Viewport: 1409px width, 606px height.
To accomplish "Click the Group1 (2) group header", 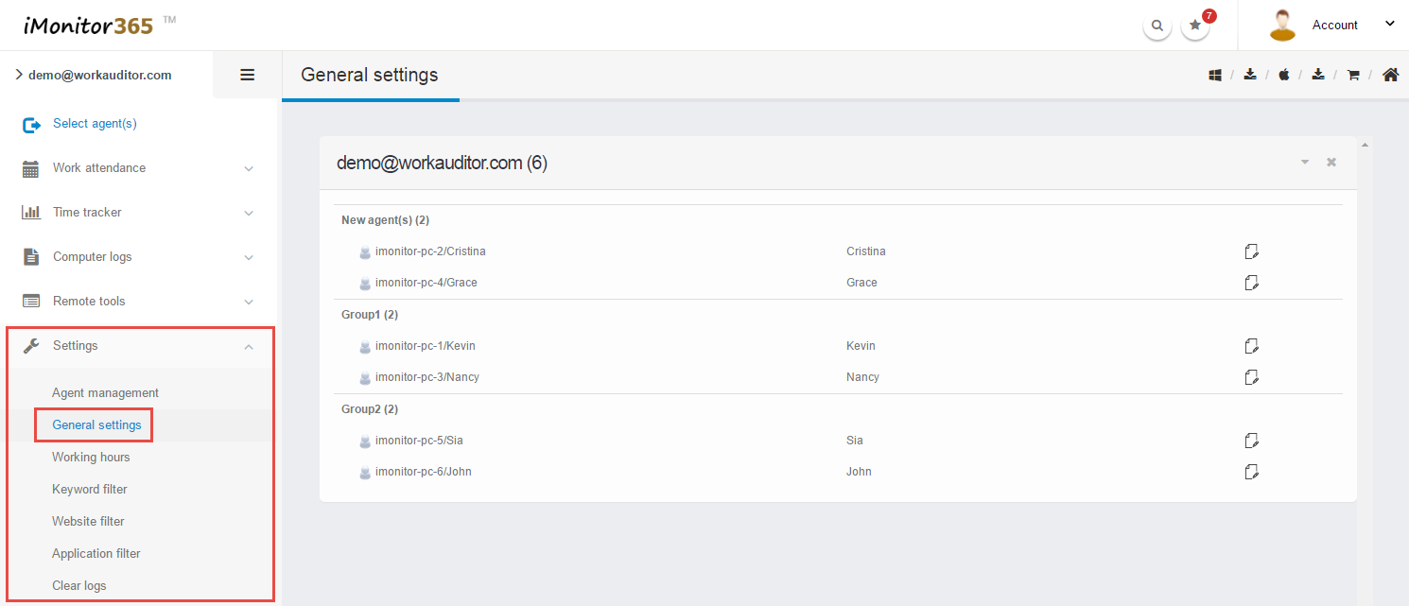I will [370, 315].
